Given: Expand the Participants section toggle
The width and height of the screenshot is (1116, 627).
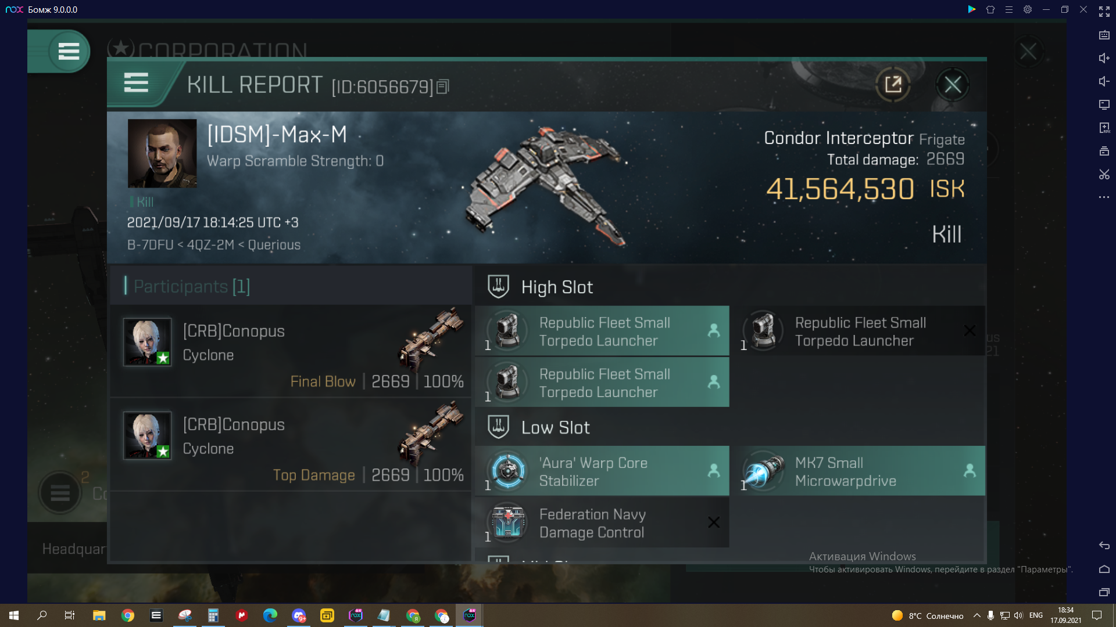Looking at the screenshot, I should (x=191, y=286).
